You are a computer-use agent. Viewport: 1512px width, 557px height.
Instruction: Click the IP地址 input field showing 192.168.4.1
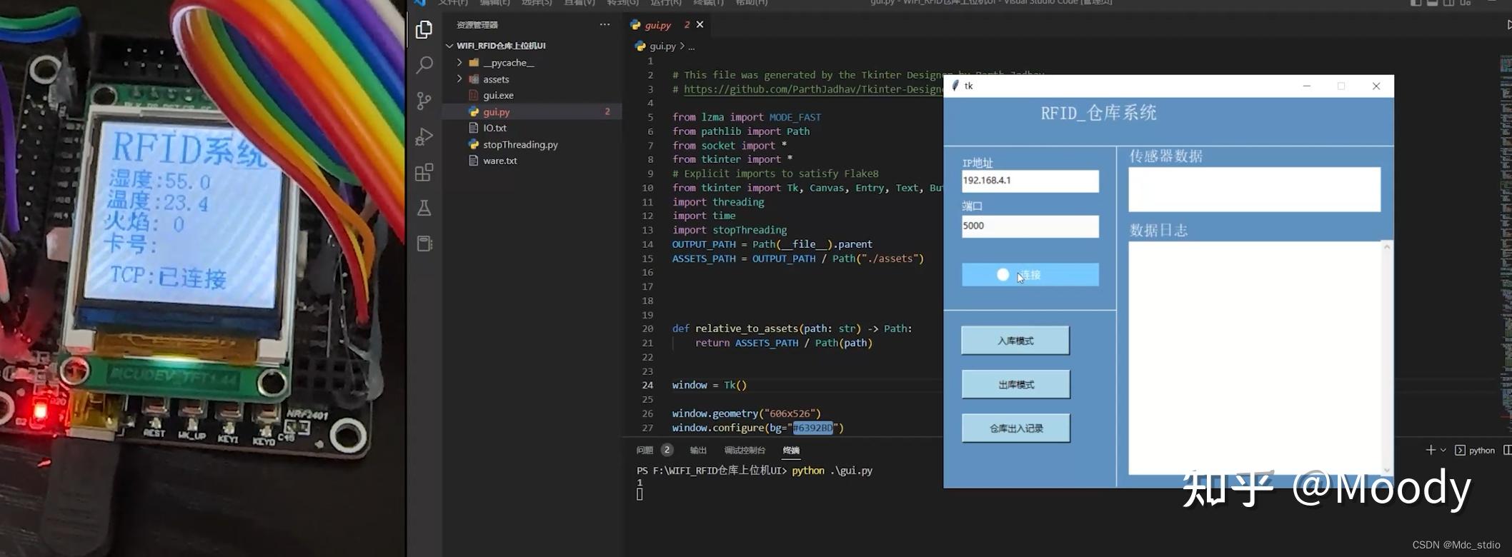[1030, 181]
